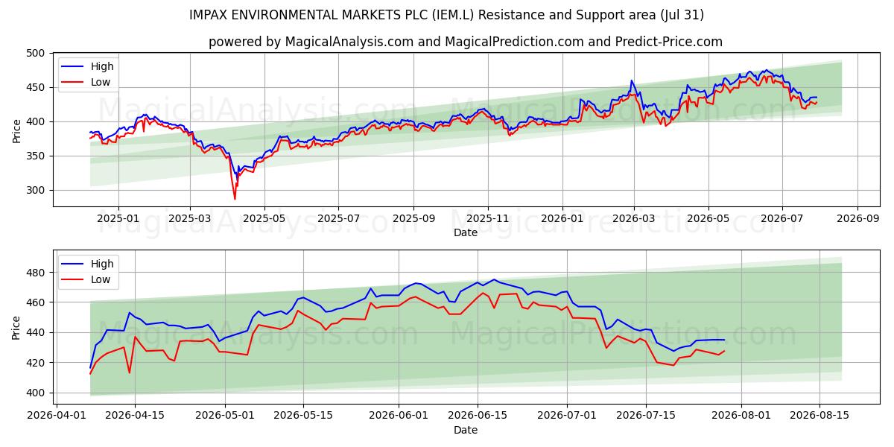Click the 2026-06-01 label on bottom chart
The height and width of the screenshot is (447, 894).
pos(399,416)
